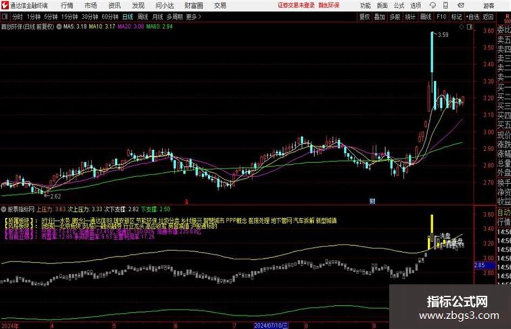Click the 标记 mark toolbar button
The width and height of the screenshot is (511, 329).
(x=456, y=17)
